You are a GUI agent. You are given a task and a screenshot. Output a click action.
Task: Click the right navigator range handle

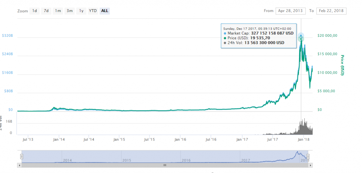coord(308,156)
